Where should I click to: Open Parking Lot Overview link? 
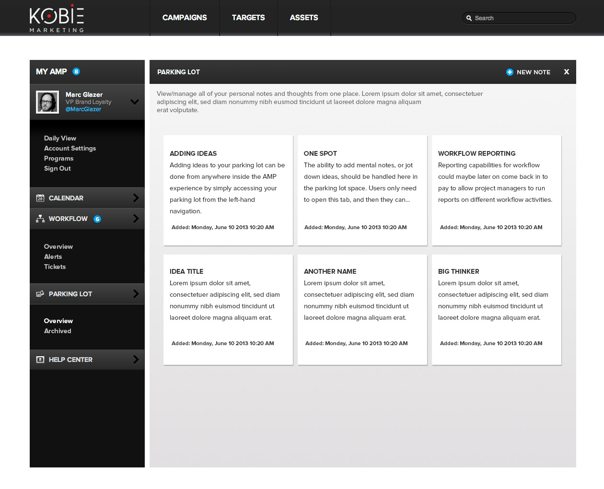click(x=58, y=321)
